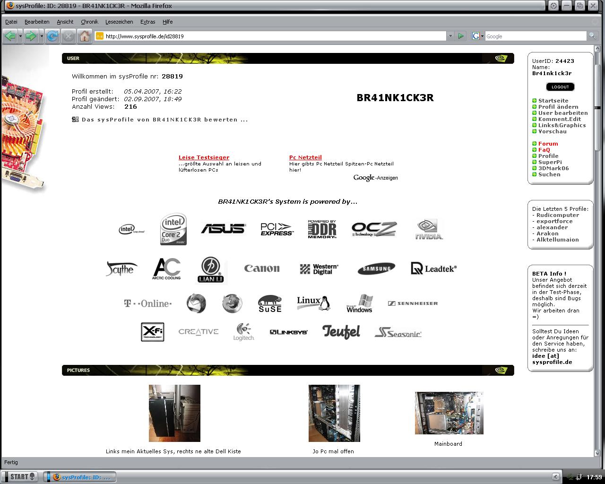The width and height of the screenshot is (605, 484).
Task: Click the search magnifier icon
Action: (592, 36)
